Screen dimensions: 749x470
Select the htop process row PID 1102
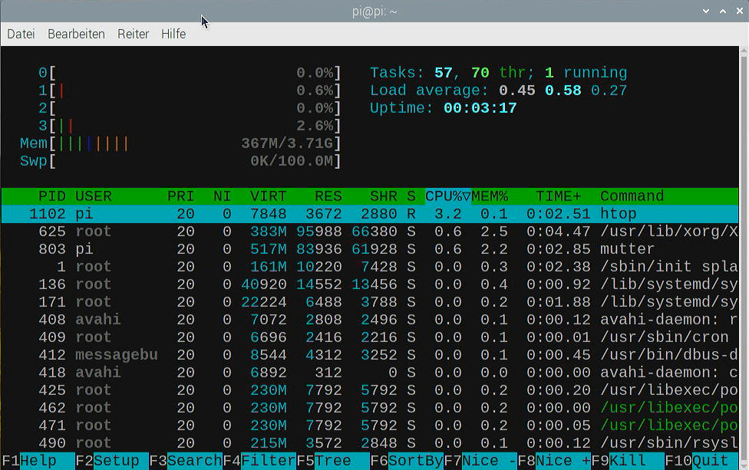click(370, 214)
